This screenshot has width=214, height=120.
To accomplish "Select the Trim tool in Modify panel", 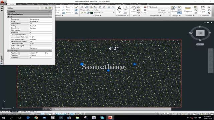I will [66, 7].
